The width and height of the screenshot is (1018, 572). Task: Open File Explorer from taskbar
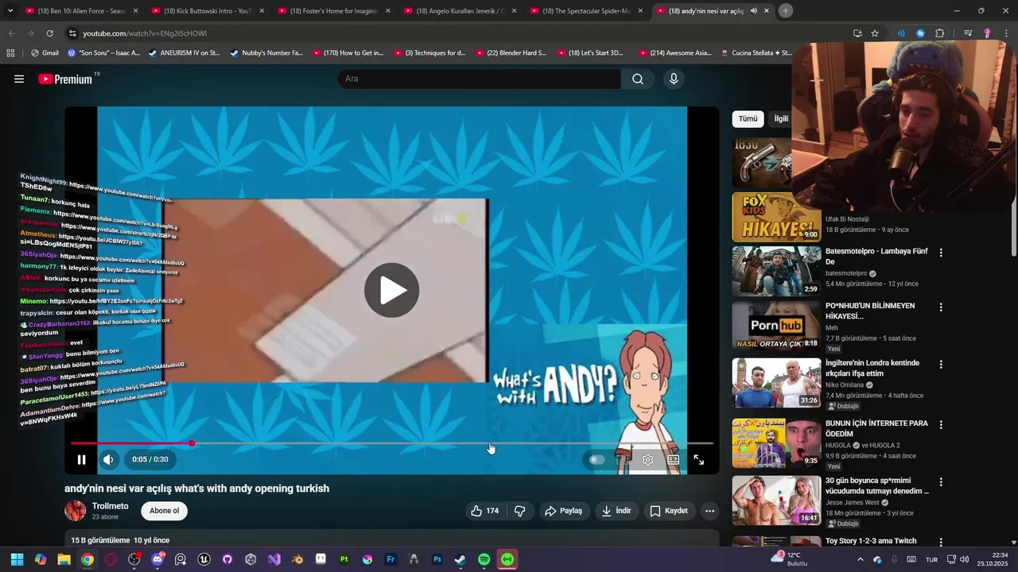[x=64, y=559]
